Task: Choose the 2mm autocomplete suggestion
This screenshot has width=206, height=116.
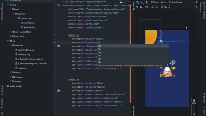Action: point(133,52)
